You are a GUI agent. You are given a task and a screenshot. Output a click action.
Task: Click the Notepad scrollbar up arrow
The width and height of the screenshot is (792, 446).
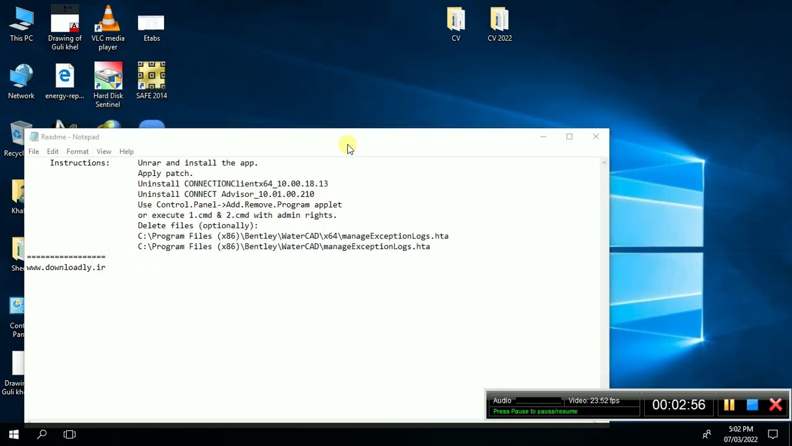click(x=605, y=162)
